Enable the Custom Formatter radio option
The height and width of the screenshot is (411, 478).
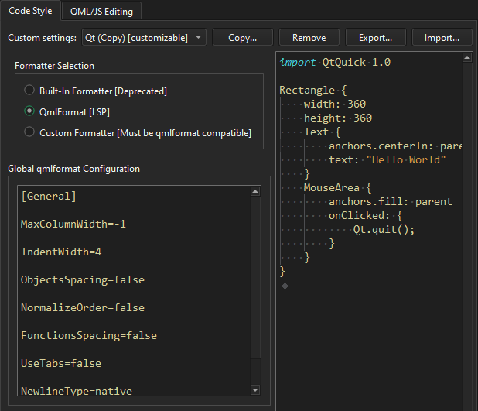point(29,132)
